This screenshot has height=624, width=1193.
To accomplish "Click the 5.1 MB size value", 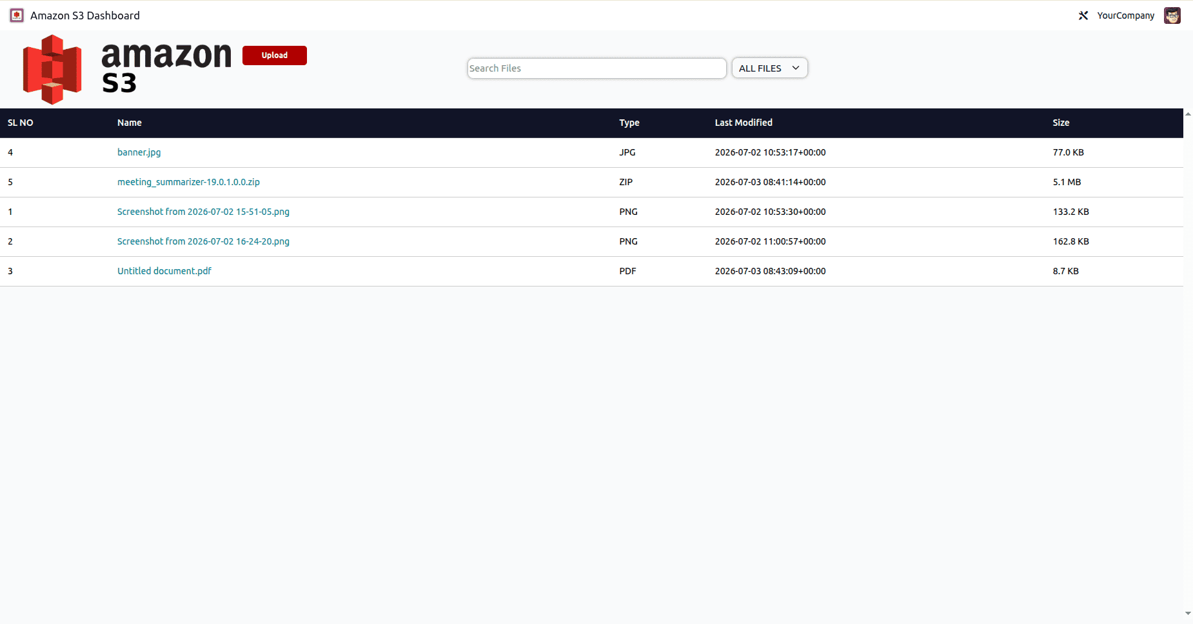I will tap(1067, 182).
